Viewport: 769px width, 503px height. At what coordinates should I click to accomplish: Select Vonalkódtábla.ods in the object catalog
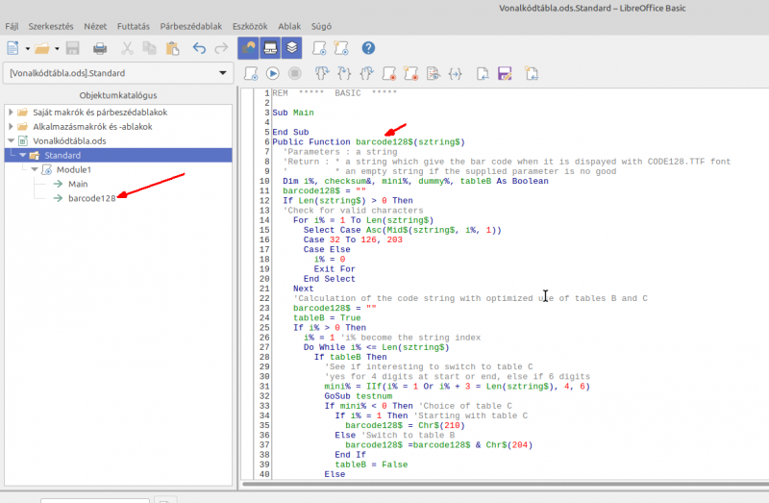click(x=69, y=140)
